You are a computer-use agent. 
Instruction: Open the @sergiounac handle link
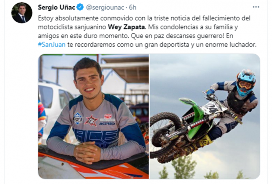click(x=105, y=7)
